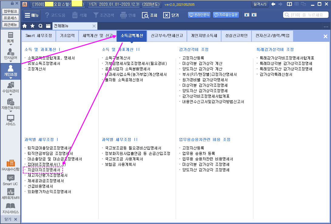Click the forward arrow in title bar
The image size is (331, 224).
281,4
